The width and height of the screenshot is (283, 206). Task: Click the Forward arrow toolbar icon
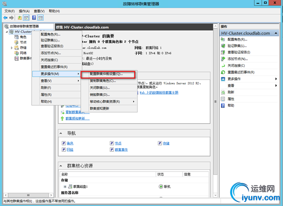coord(11,18)
